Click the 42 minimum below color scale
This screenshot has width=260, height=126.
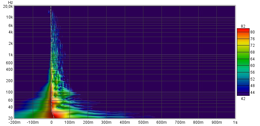(x=243, y=99)
